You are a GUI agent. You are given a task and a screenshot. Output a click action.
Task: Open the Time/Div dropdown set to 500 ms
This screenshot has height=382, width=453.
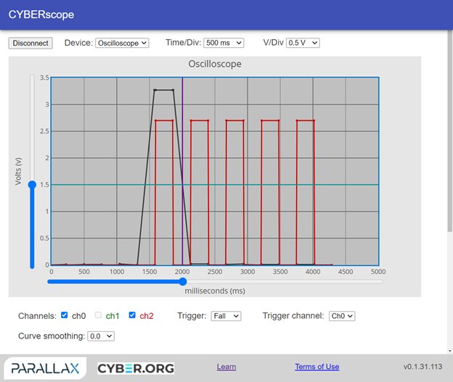tap(224, 43)
